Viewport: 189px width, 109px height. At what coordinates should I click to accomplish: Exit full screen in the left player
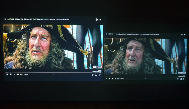(x=99, y=75)
